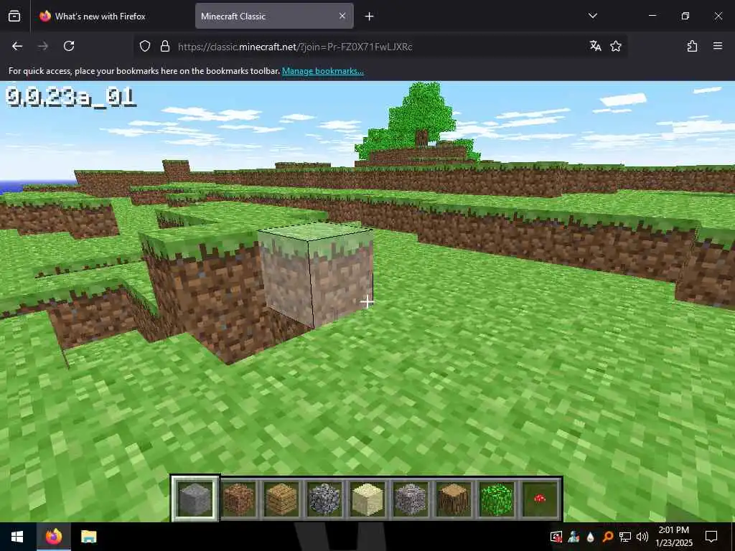This screenshot has width=735, height=551.
Task: Close the Minecraft Classic tab
Action: 342,16
